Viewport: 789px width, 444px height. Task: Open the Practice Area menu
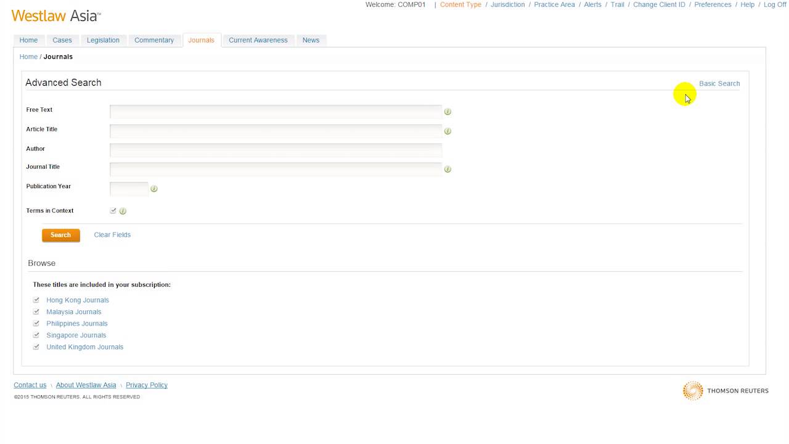click(554, 5)
